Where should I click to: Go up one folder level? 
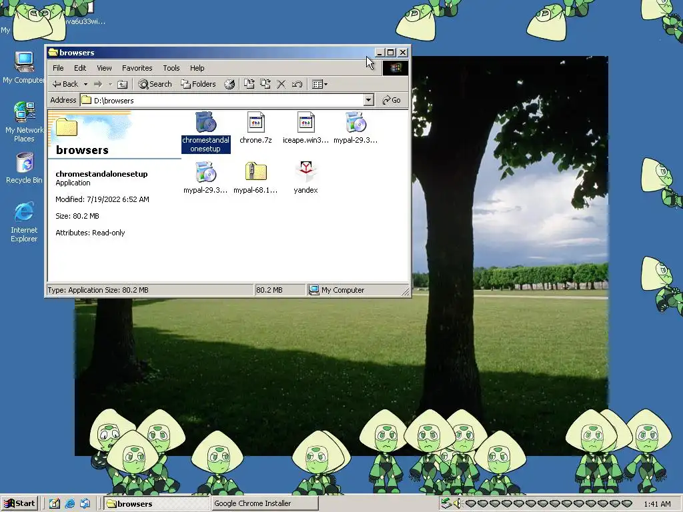(x=123, y=84)
